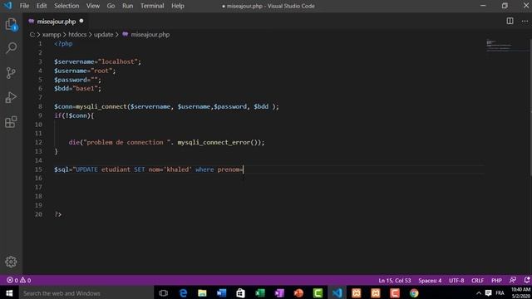Click the die("problem de connection") line
The image size is (532, 299).
click(x=166, y=142)
